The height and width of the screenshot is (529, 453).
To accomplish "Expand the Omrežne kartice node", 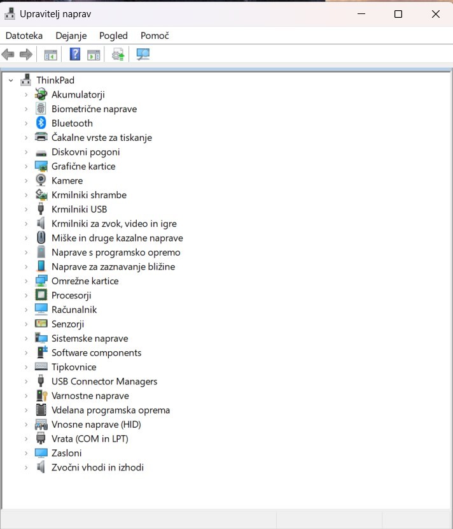I will coord(26,281).
